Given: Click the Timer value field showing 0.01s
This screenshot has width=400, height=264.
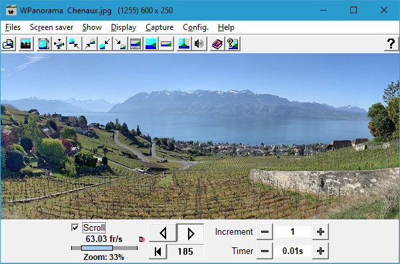Looking at the screenshot, I should coord(292,251).
